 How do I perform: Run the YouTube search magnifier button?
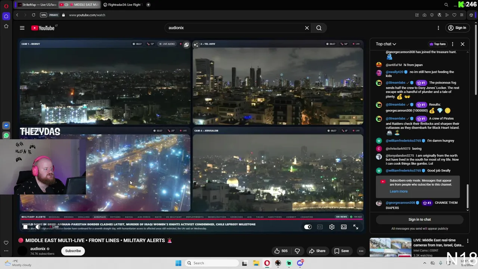(x=319, y=28)
